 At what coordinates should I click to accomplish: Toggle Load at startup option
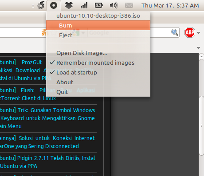pyautogui.click(x=98, y=72)
